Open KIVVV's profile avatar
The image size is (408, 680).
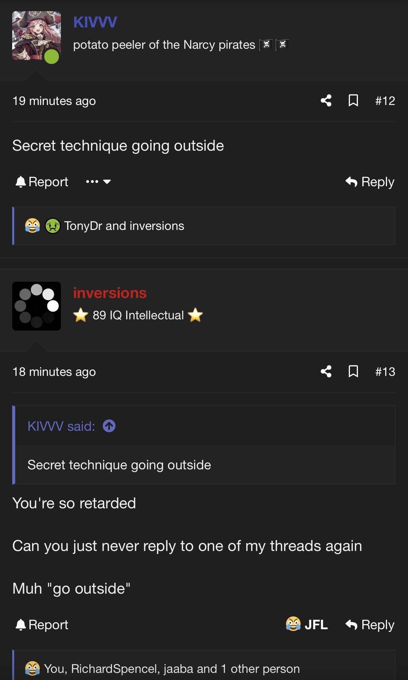click(37, 36)
